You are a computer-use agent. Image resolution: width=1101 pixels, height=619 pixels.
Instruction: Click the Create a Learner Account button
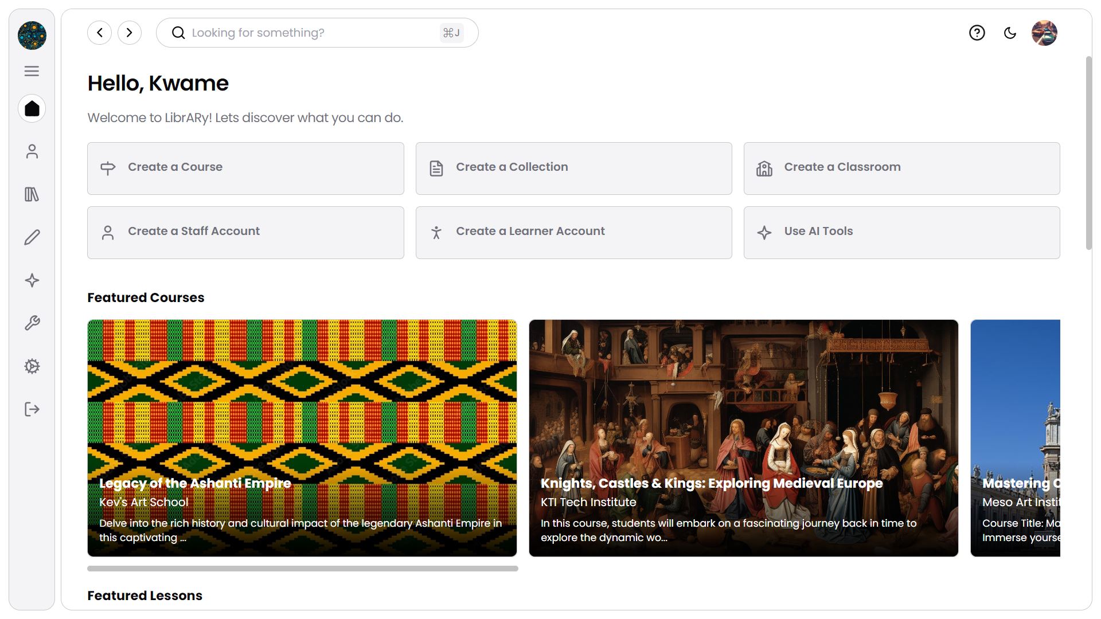573,233
